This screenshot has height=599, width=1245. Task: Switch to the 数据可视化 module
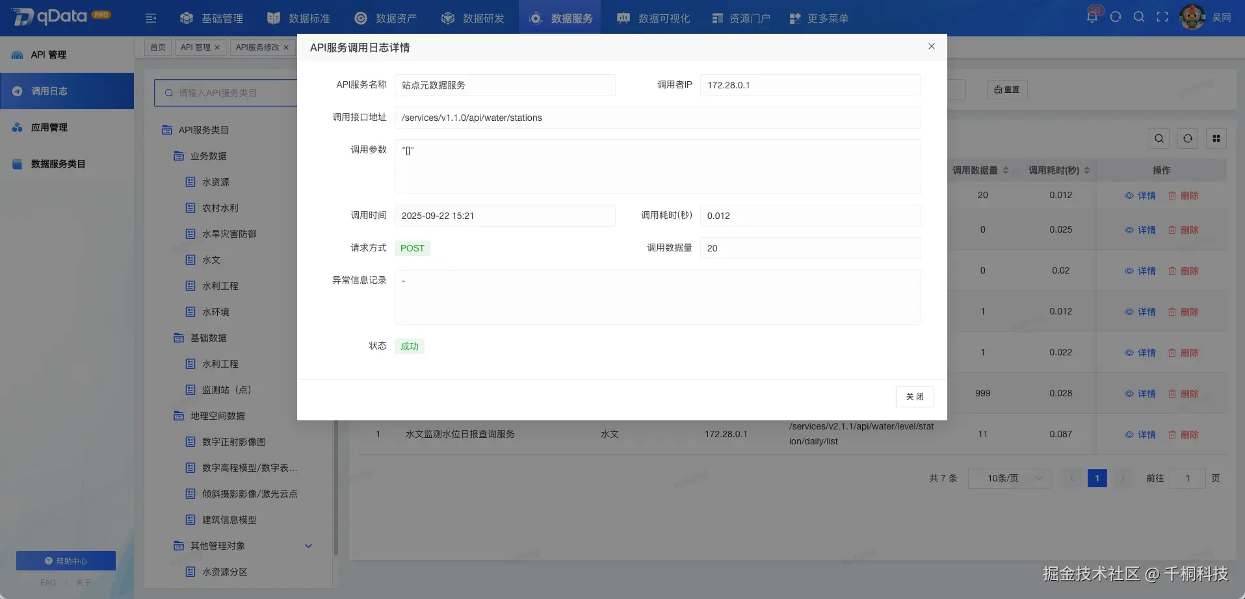click(x=653, y=18)
